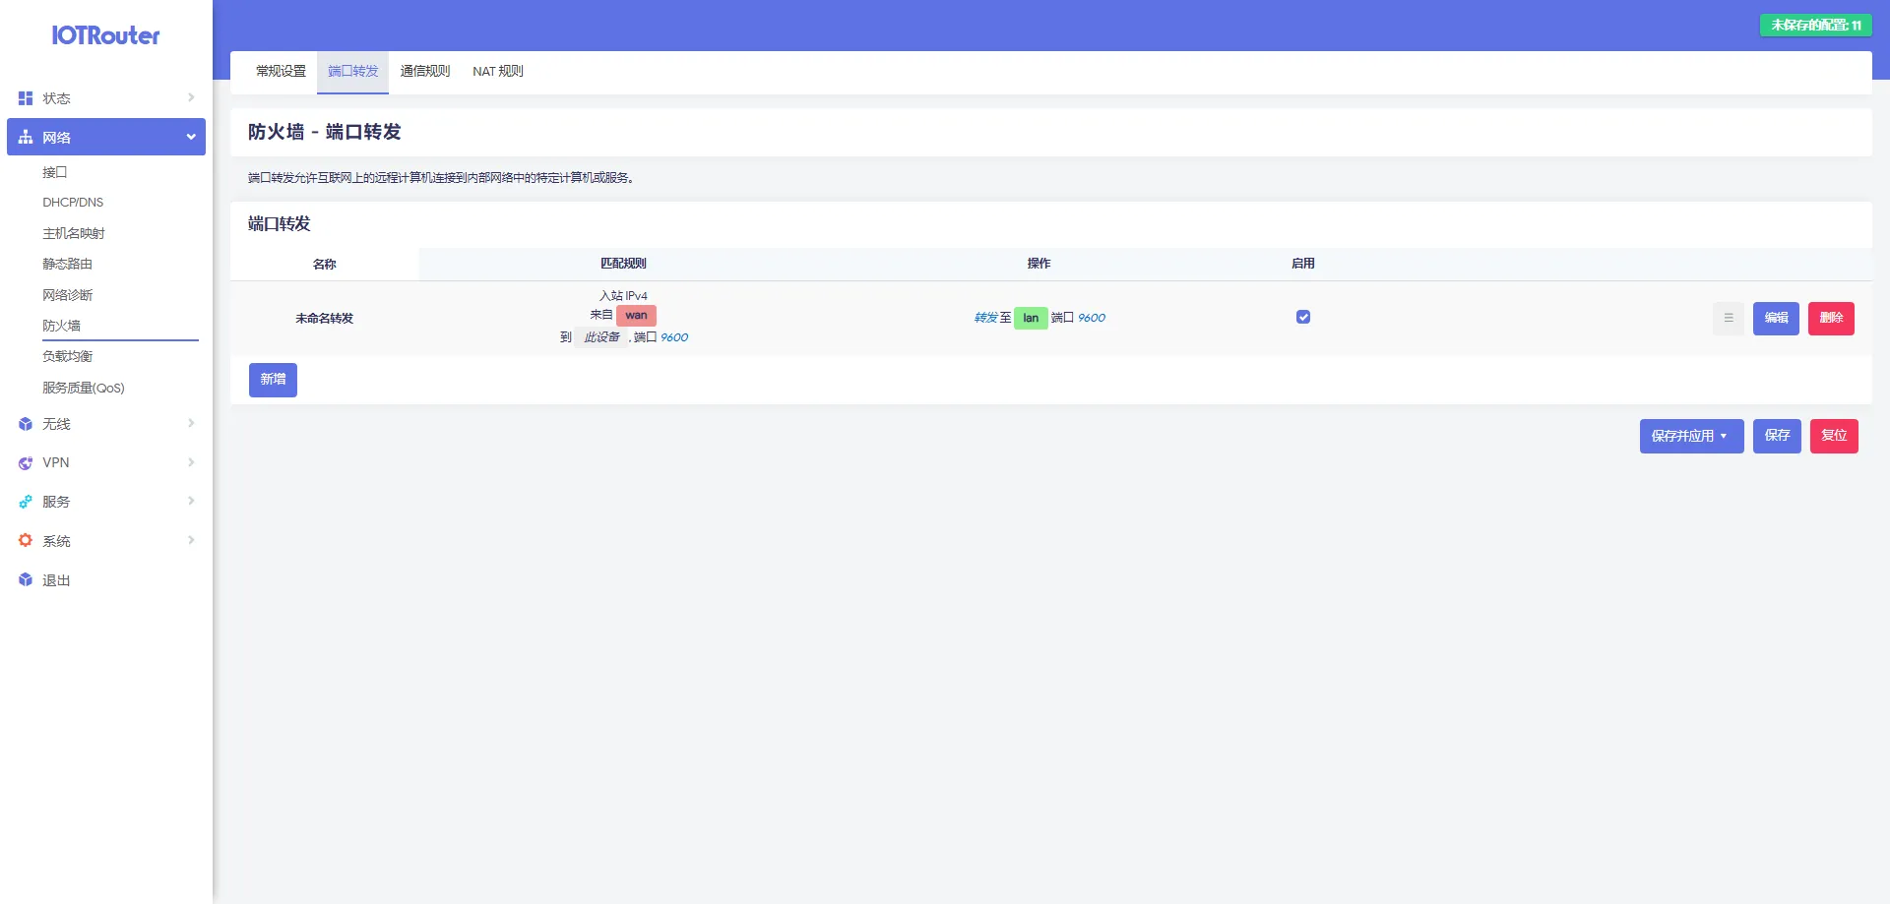
Task: Switch to the 通信规则 tab
Action: [425, 72]
